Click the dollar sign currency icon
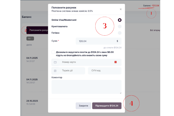 tap(117, 41)
